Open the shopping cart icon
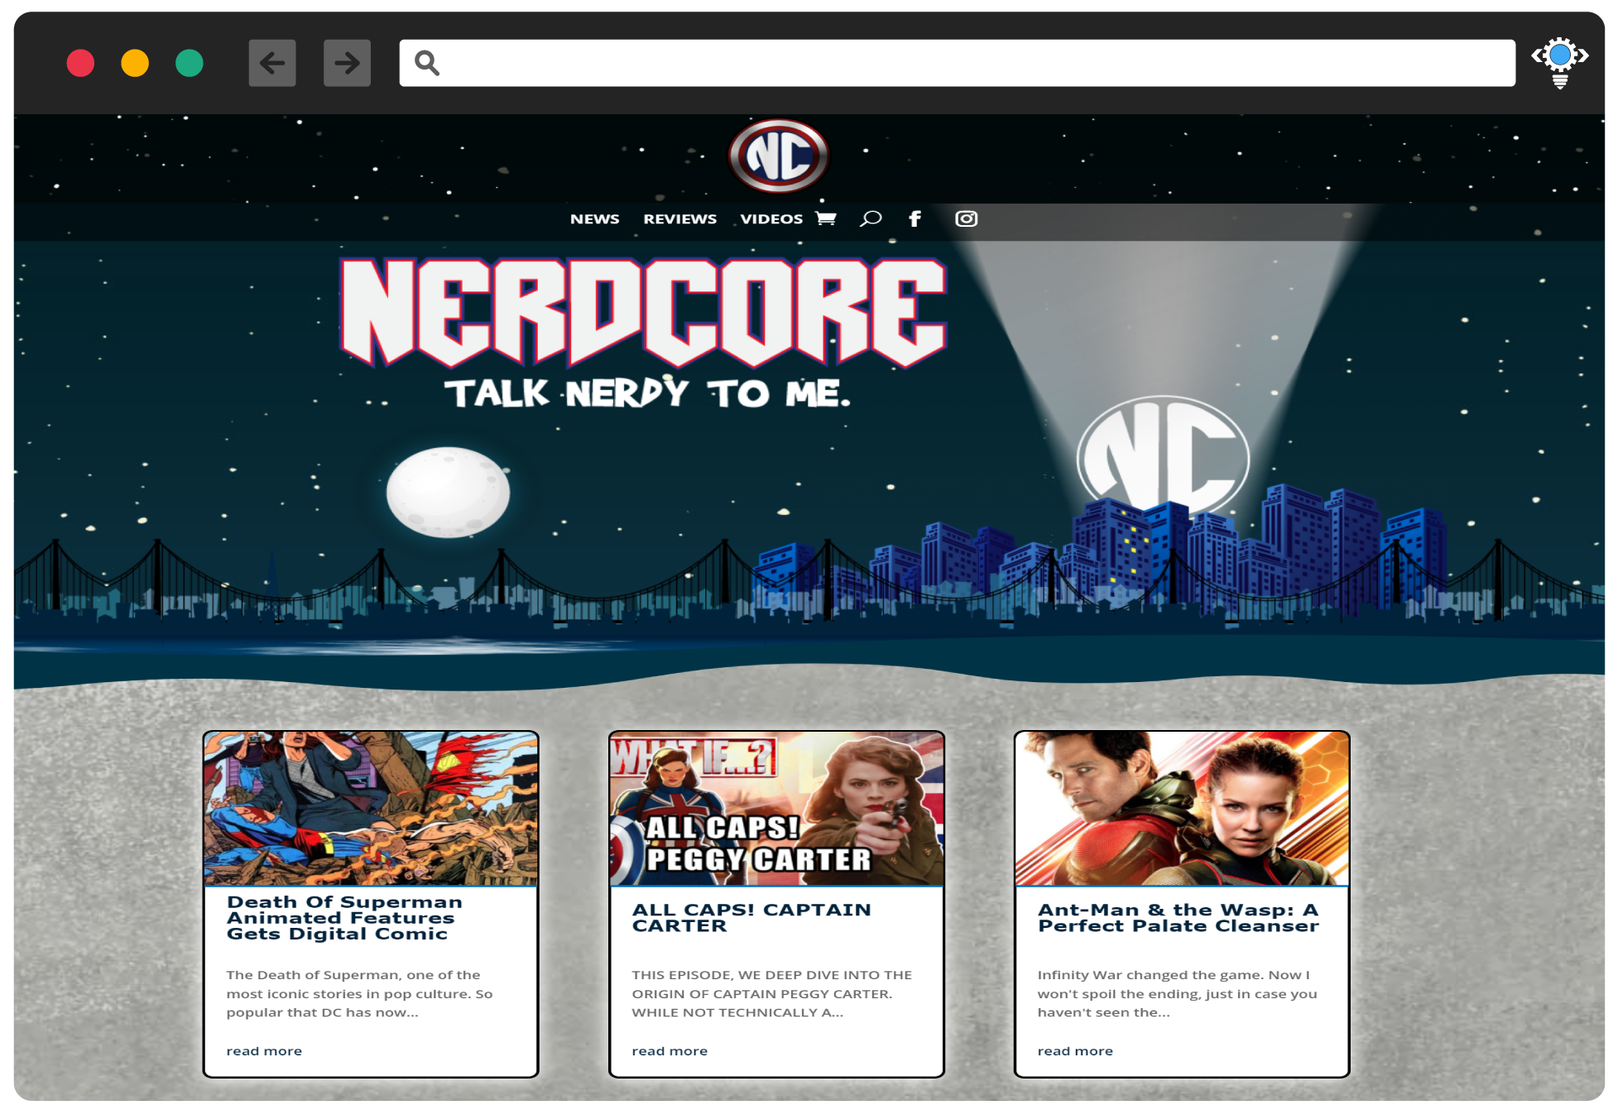The image size is (1613, 1110). click(826, 219)
